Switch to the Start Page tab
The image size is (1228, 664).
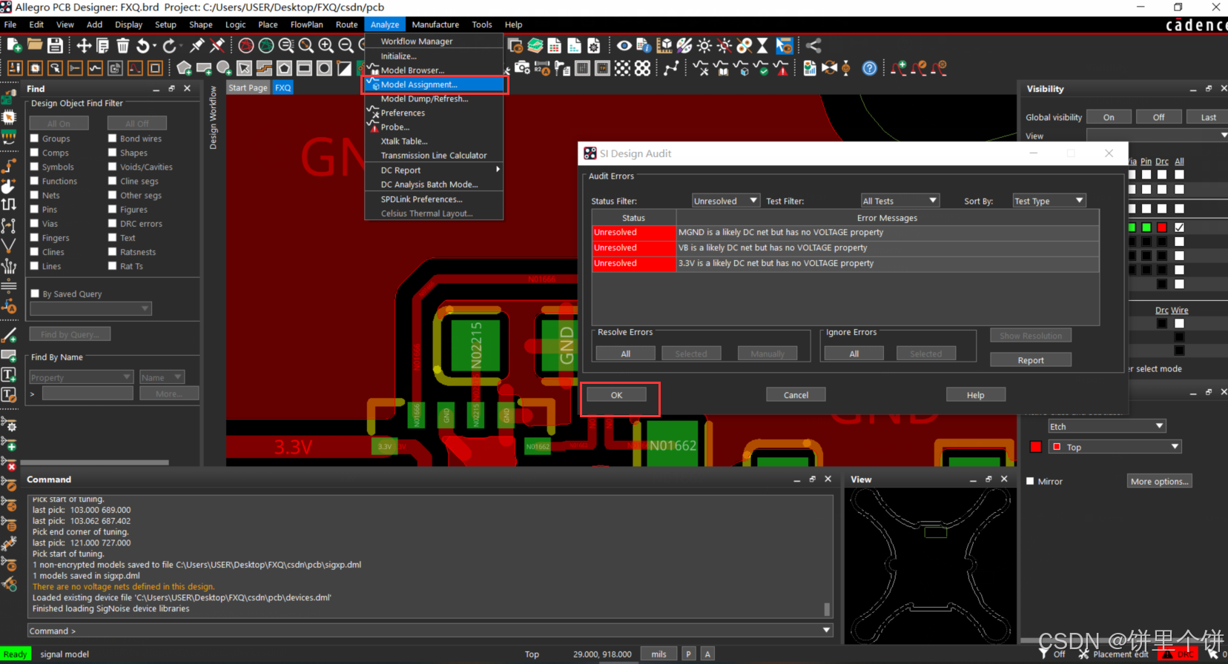(248, 87)
